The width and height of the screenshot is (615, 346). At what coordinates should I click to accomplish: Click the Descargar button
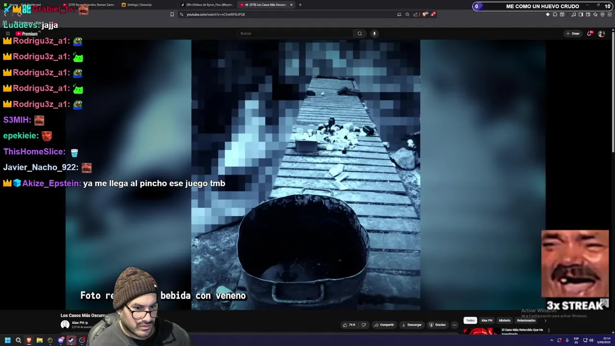pyautogui.click(x=411, y=325)
